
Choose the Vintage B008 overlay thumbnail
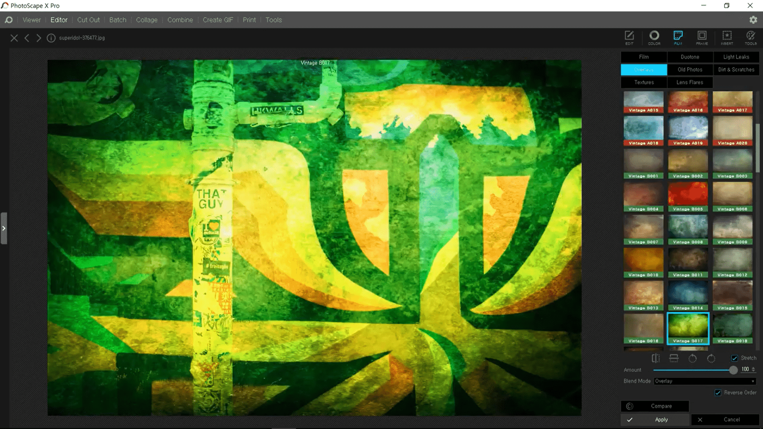tap(688, 230)
